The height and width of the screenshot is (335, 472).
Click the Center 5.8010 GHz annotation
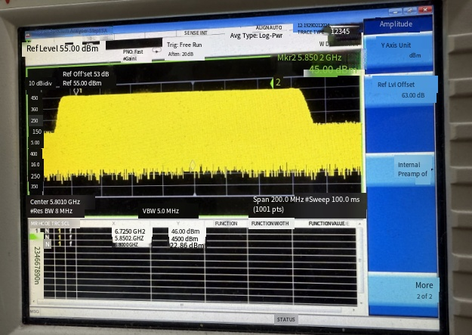[55, 202]
